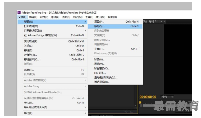Open the program monitor panel dropdown arrow
This screenshot has width=201, height=118.
coord(161,22)
